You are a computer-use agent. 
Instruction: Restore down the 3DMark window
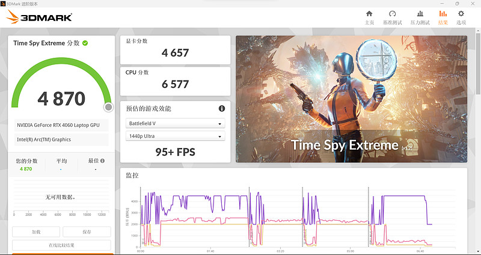(458, 4)
